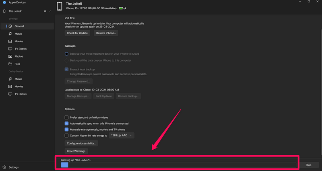This screenshot has width=322, height=171.
Task: Open Music under Settings section
Action: (27, 34)
